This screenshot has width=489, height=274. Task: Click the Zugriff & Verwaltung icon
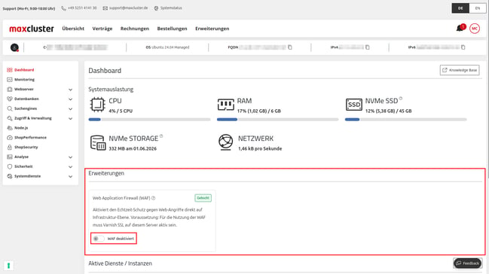10,118
